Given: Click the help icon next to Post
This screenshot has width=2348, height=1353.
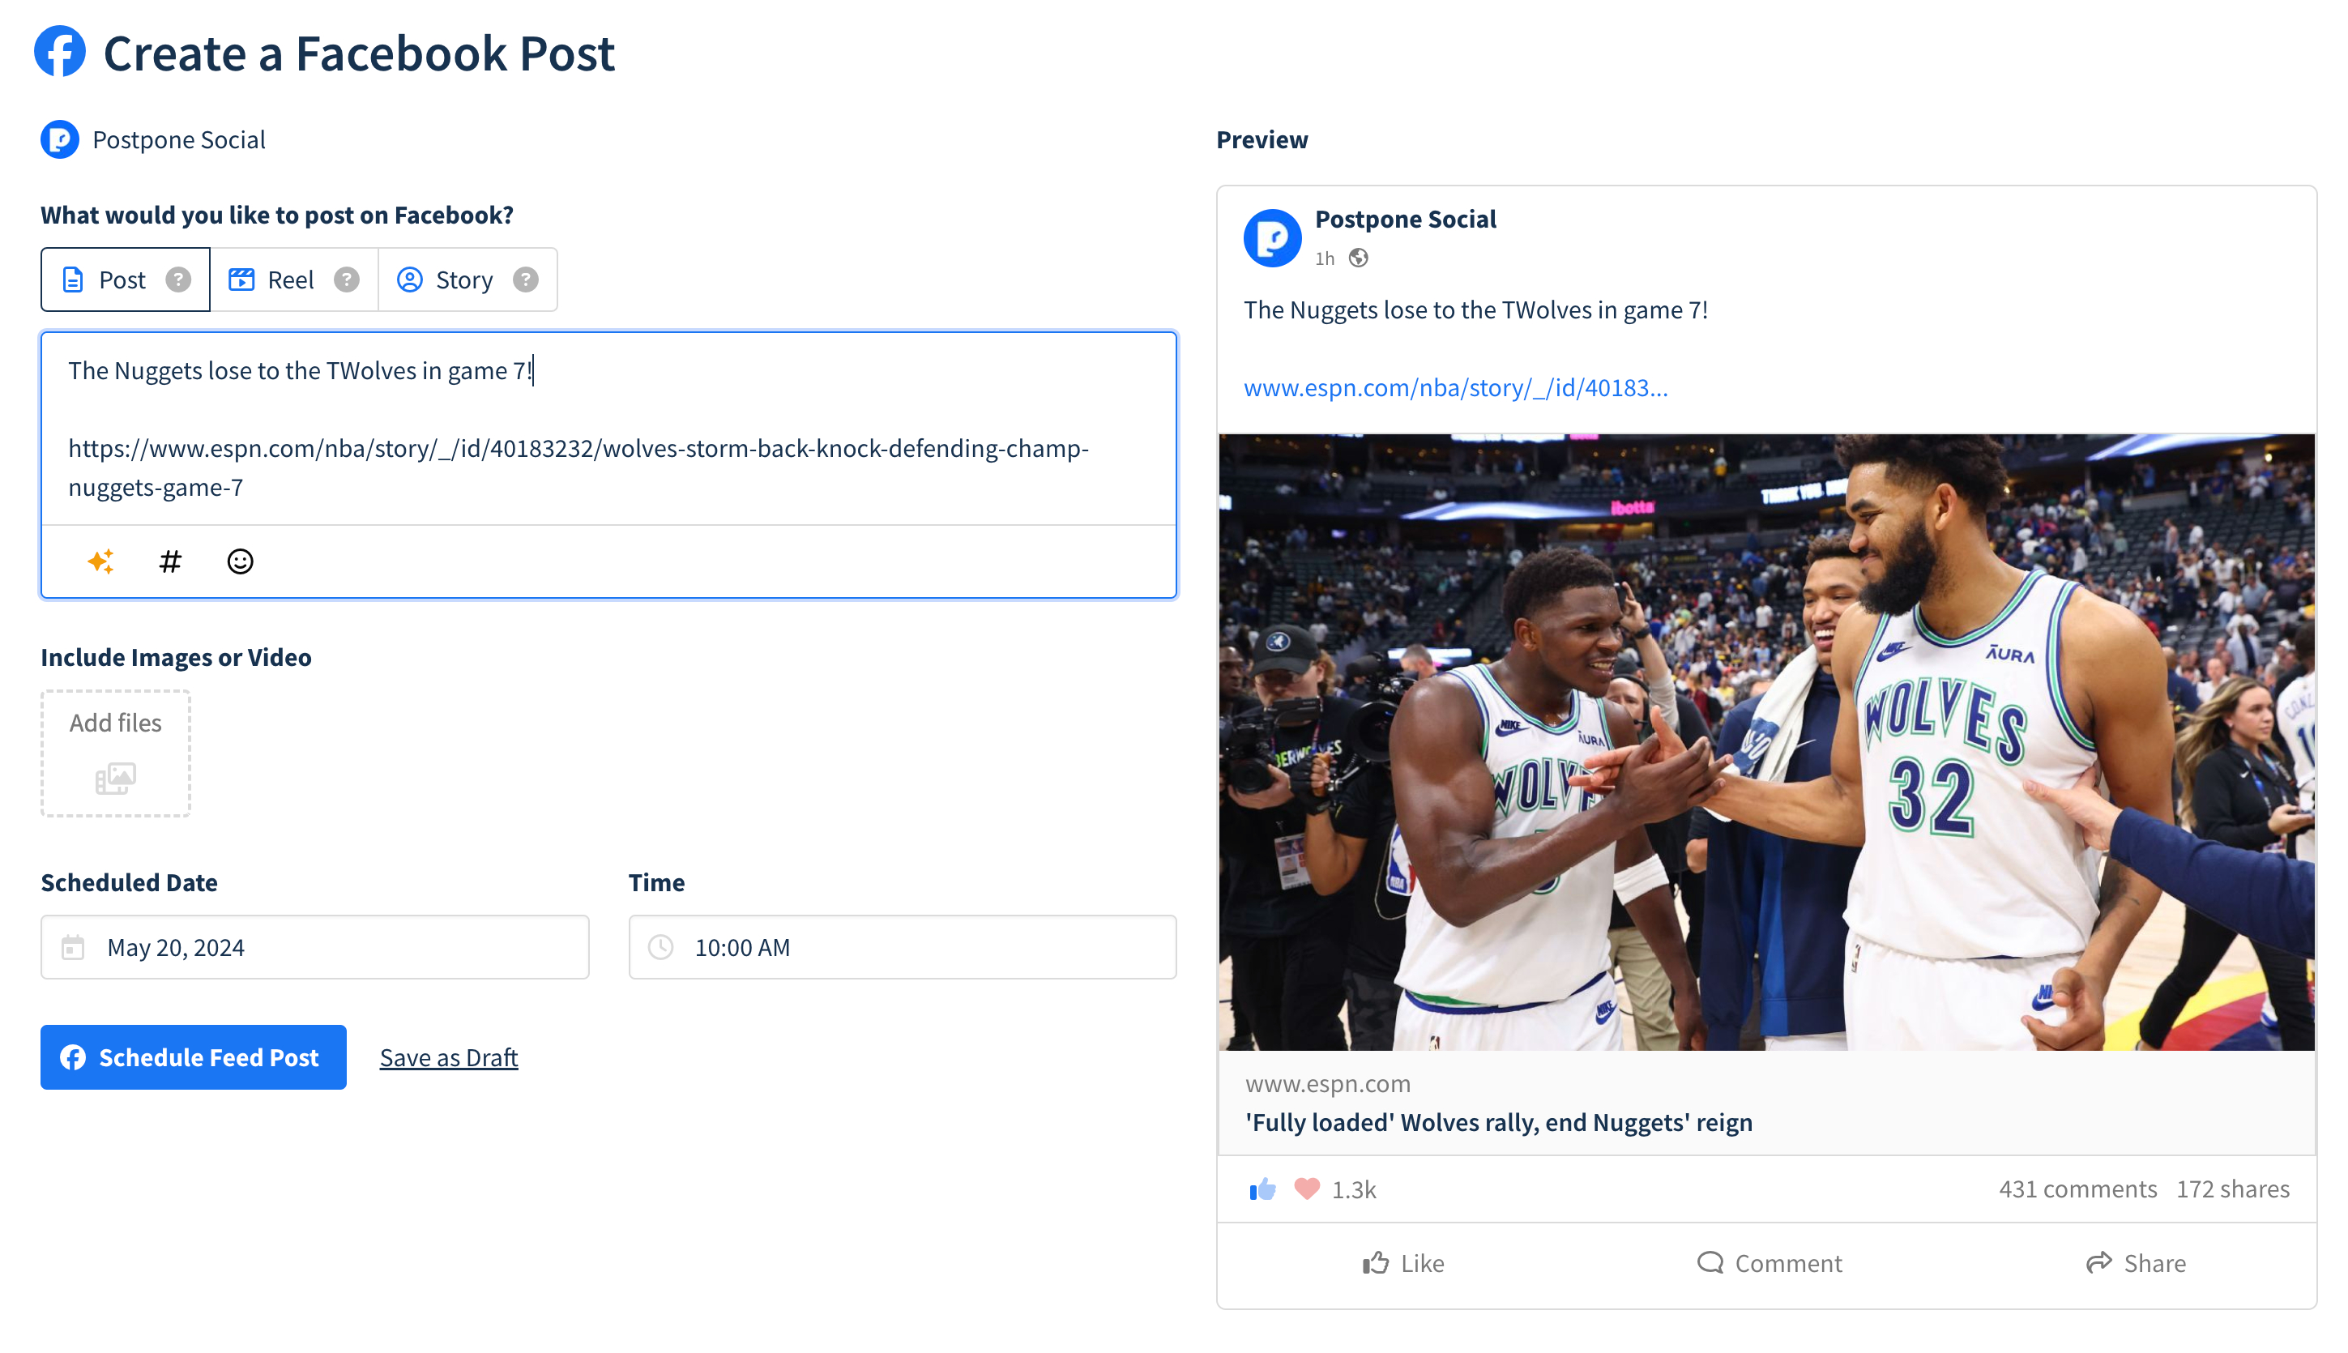Looking at the screenshot, I should (x=178, y=280).
